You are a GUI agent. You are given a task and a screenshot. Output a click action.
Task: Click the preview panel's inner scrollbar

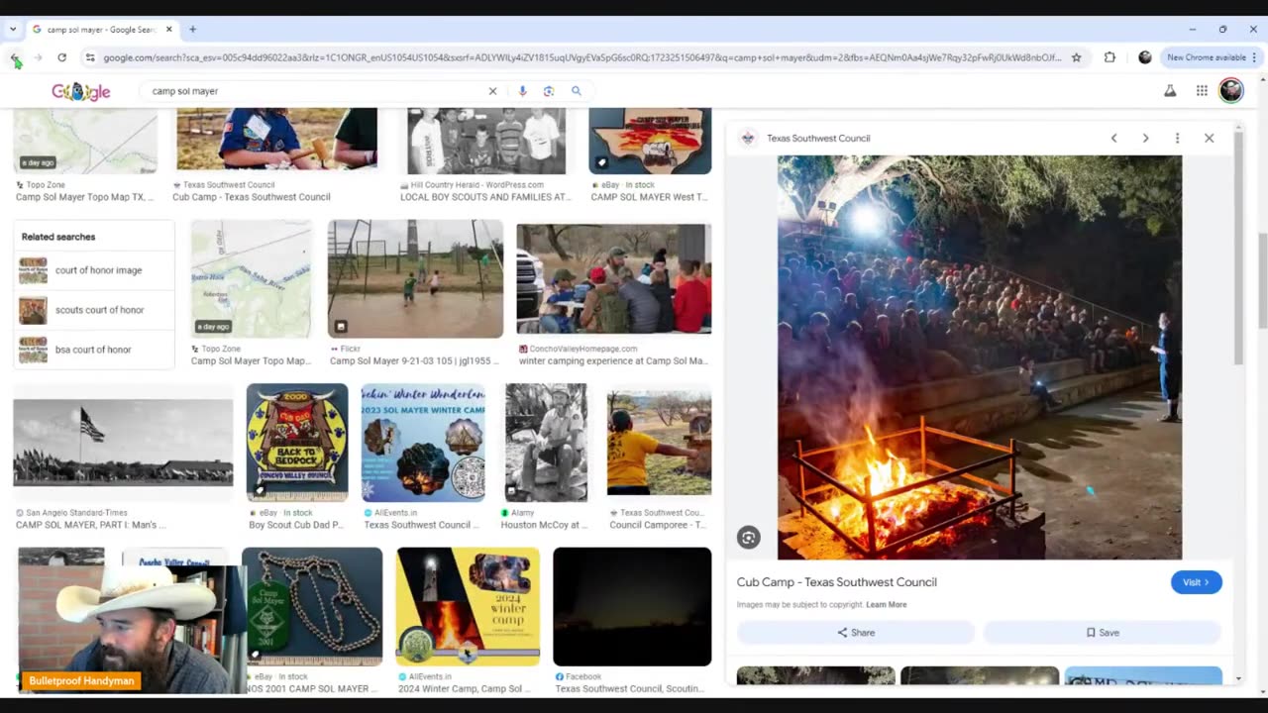1238,248
